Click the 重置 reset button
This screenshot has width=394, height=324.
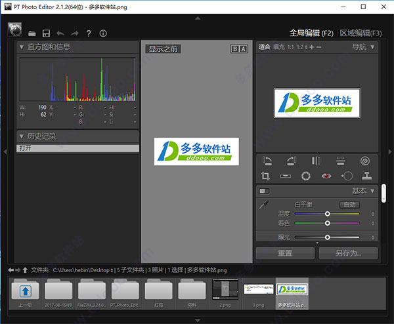285,253
